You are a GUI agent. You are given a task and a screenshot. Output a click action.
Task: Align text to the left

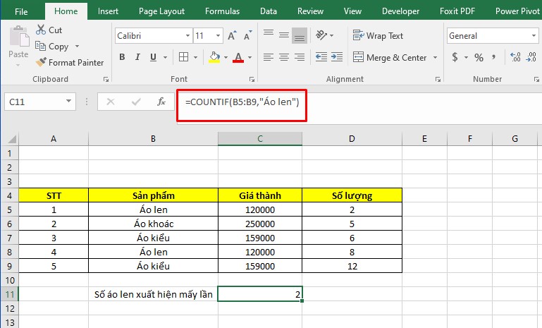[x=269, y=56]
